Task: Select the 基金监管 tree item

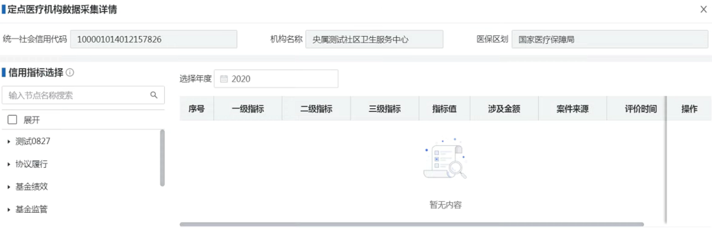Action: [x=32, y=209]
